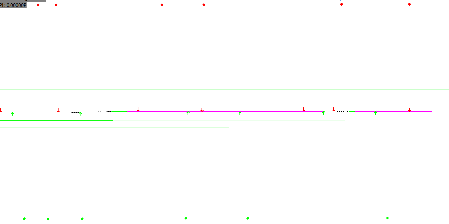Select the rightmost red dot marker on top

[x=409, y=4]
